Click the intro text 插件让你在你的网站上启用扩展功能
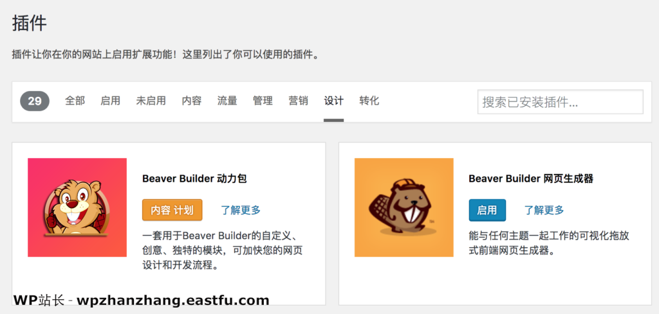Viewport: 659px width, 314px height. coord(165,55)
